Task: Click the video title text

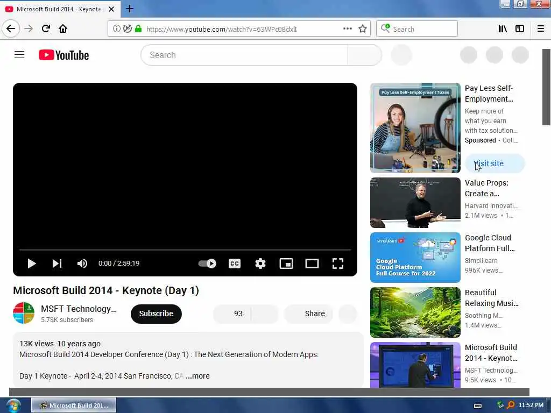Action: click(x=106, y=290)
